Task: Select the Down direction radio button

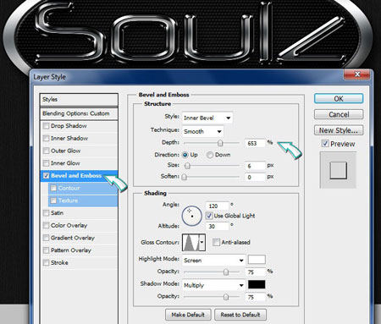Action: (x=210, y=155)
